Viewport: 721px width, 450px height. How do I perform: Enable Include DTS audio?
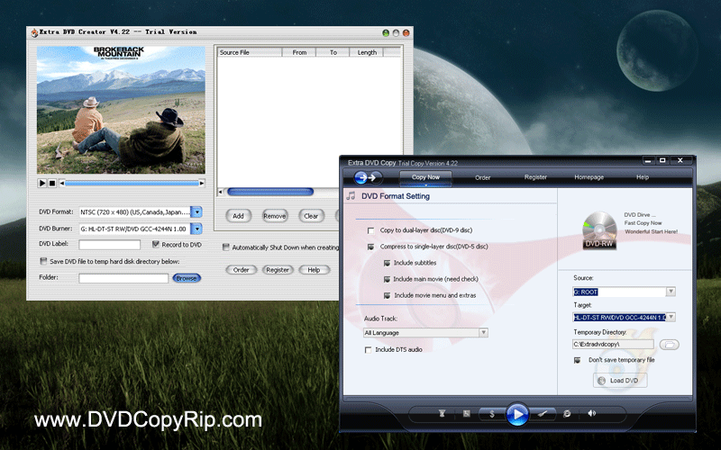[x=368, y=350]
